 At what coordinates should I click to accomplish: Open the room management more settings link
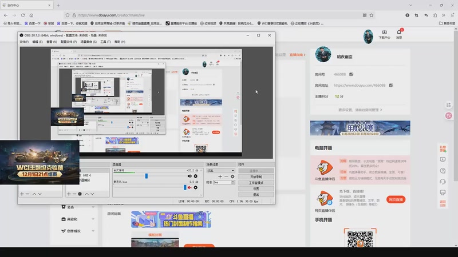[360, 110]
